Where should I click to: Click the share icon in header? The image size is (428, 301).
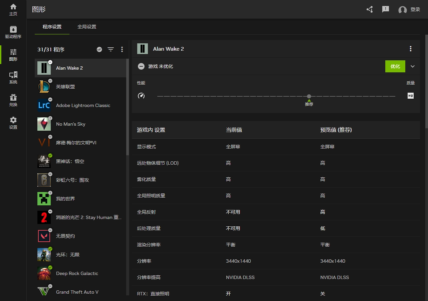[x=370, y=9]
